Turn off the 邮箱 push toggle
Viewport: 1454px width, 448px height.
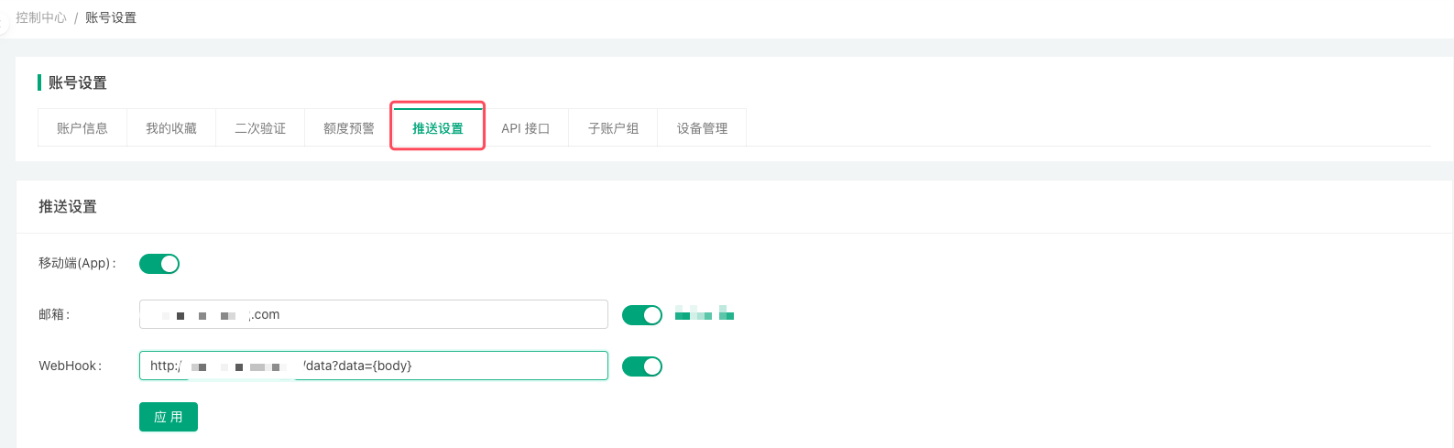coord(642,315)
